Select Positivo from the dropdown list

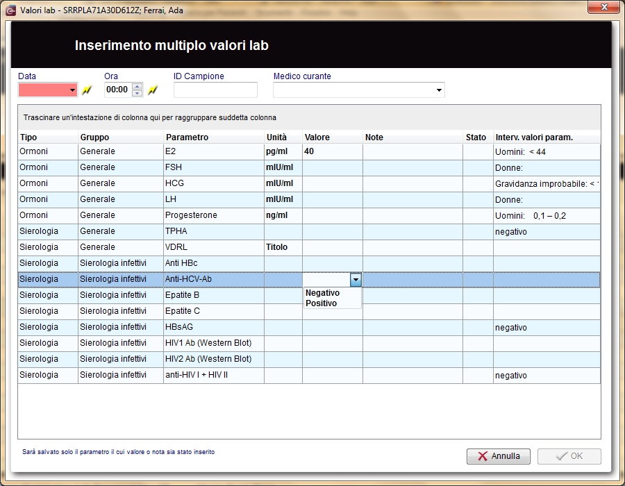coord(322,303)
